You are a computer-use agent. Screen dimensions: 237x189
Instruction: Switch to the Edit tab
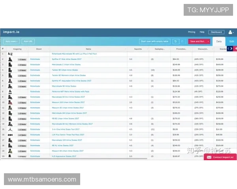tap(231, 41)
